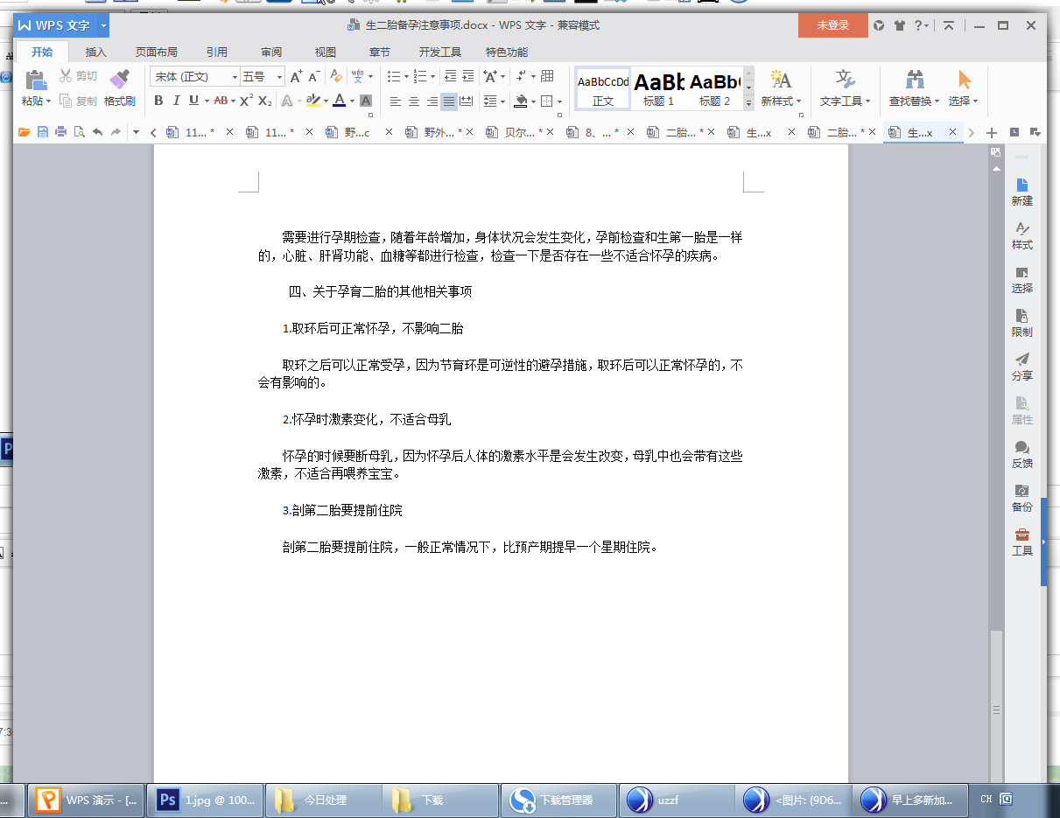This screenshot has width=1060, height=818.
Task: Decrease font size with A- icon
Action: pyautogui.click(x=315, y=76)
